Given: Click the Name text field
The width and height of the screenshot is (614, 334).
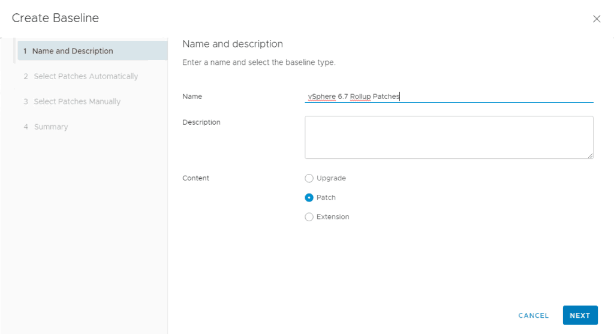Looking at the screenshot, I should (449, 96).
